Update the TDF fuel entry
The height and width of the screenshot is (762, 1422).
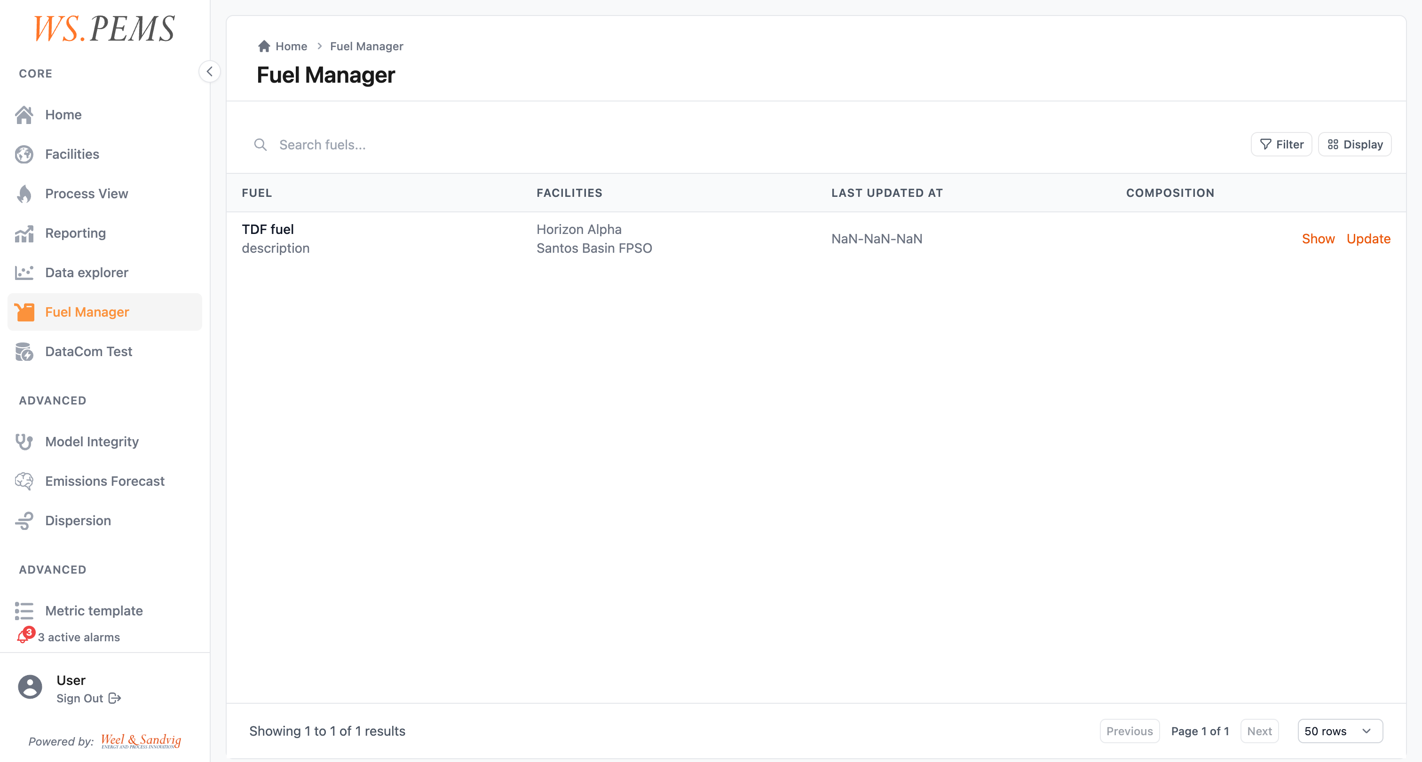coord(1368,239)
